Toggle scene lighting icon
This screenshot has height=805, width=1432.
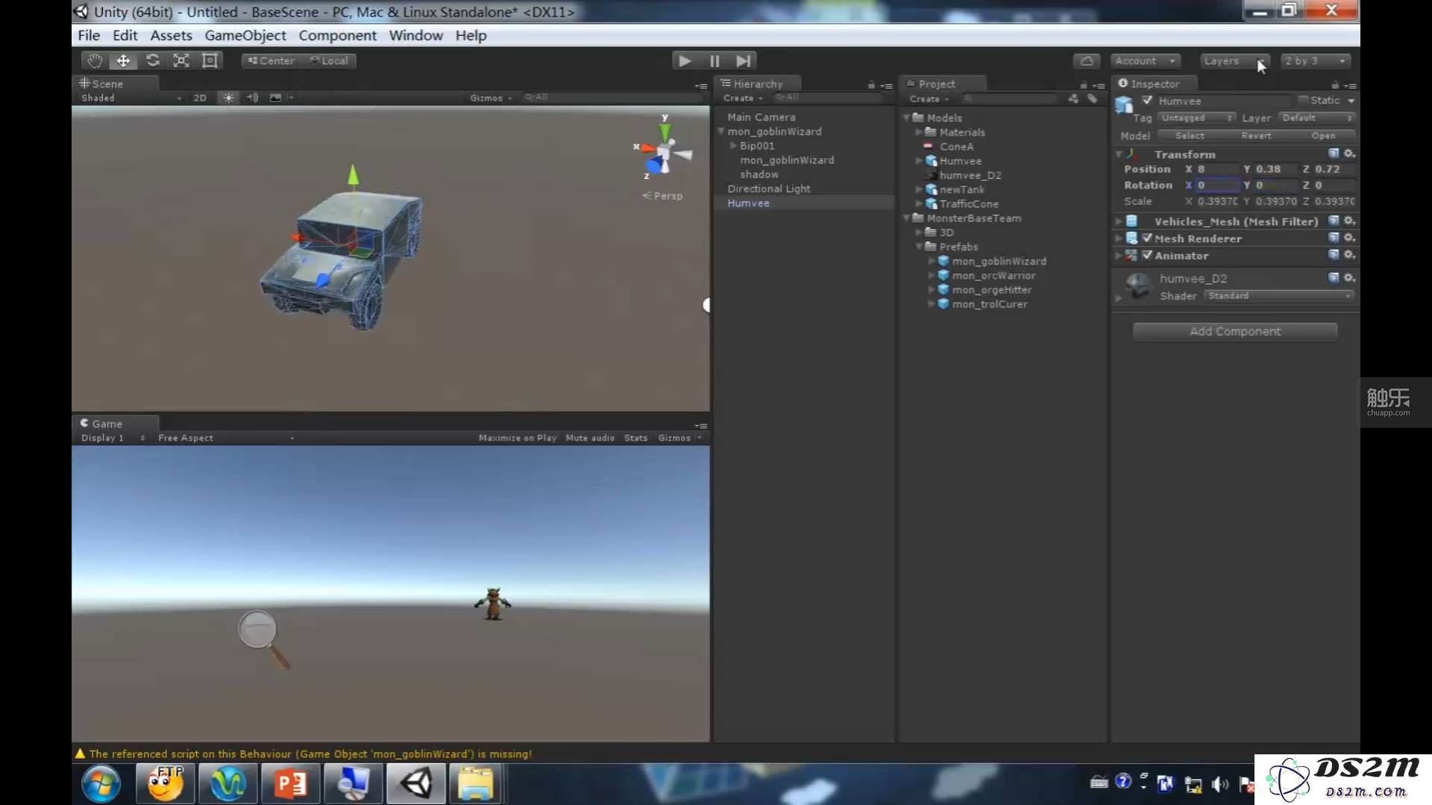click(x=228, y=98)
